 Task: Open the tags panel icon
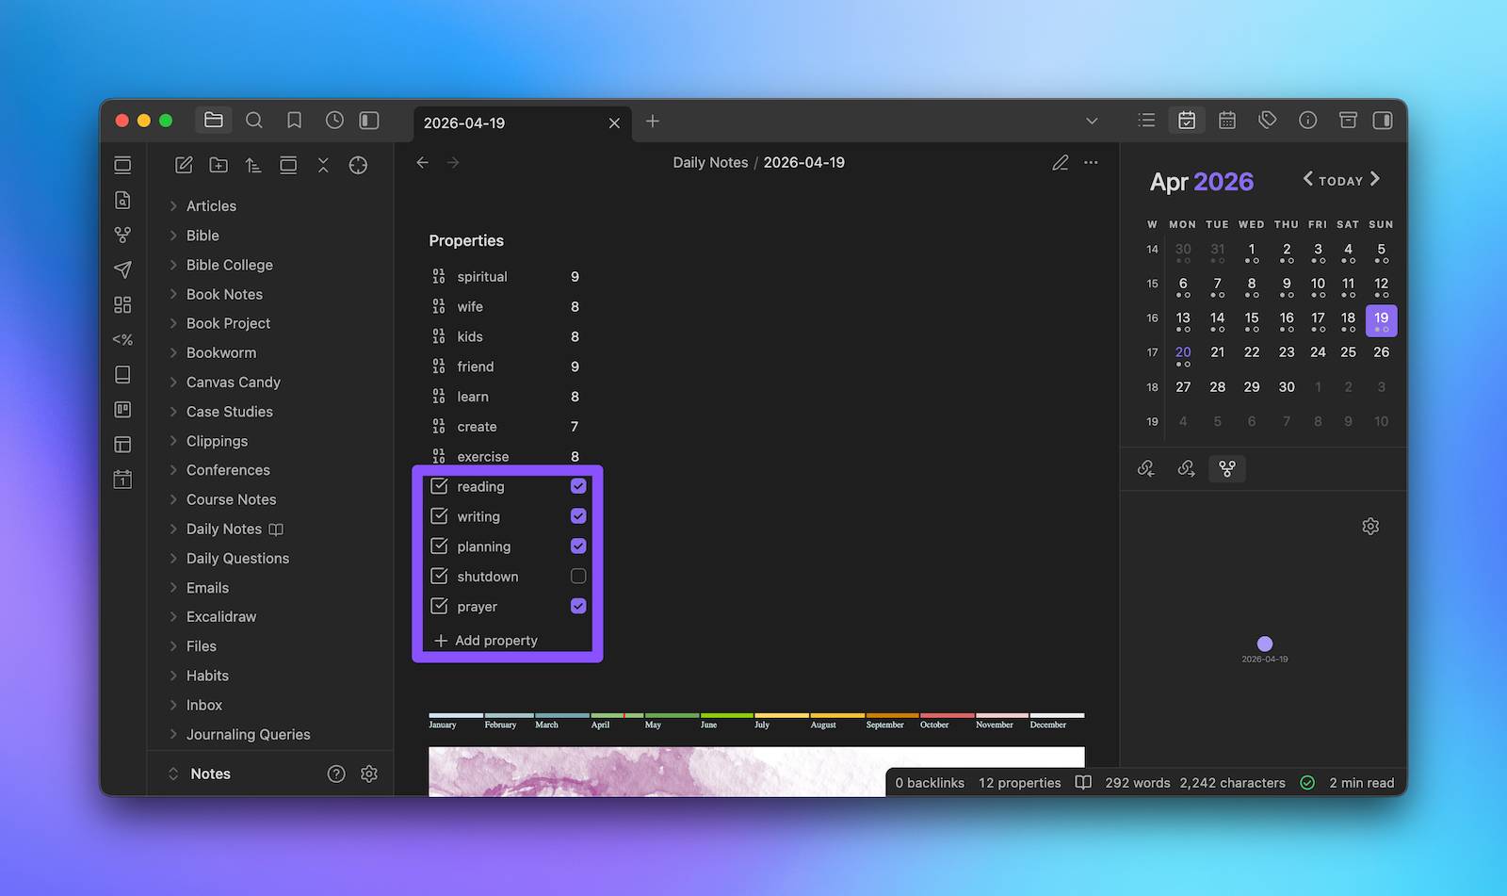coord(1267,121)
